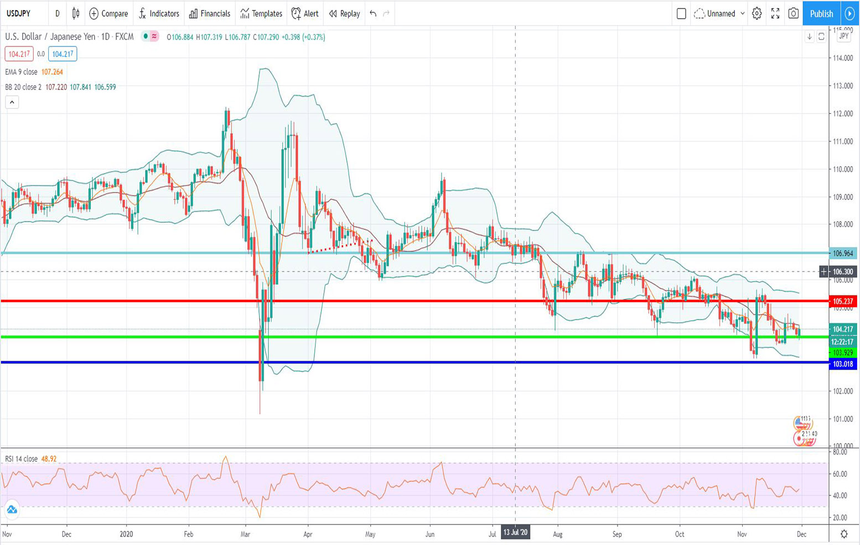
Task: Toggle the auto-fit bracket button near price axis
Action: tap(821, 37)
